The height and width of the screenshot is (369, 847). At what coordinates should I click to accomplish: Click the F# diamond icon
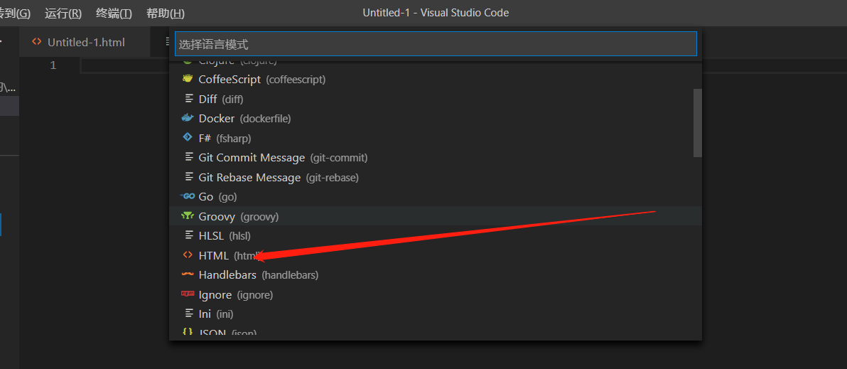[188, 137]
